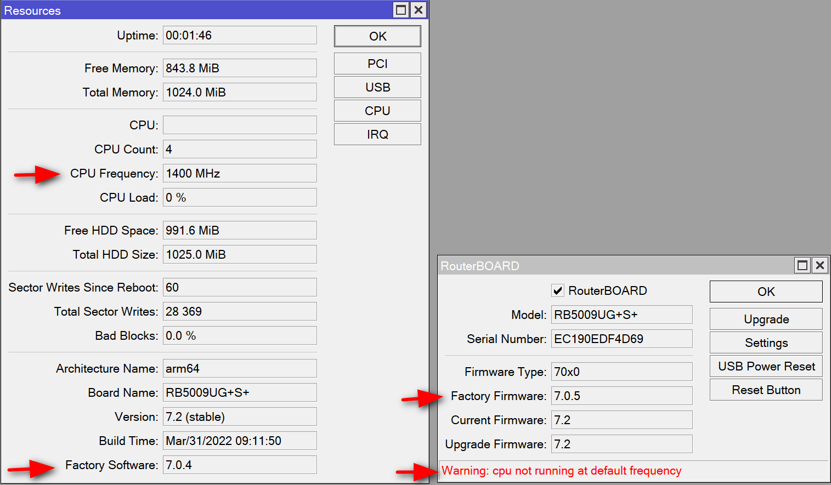The height and width of the screenshot is (485, 831).
Task: Select the Total Memory value field
Action: coord(240,92)
